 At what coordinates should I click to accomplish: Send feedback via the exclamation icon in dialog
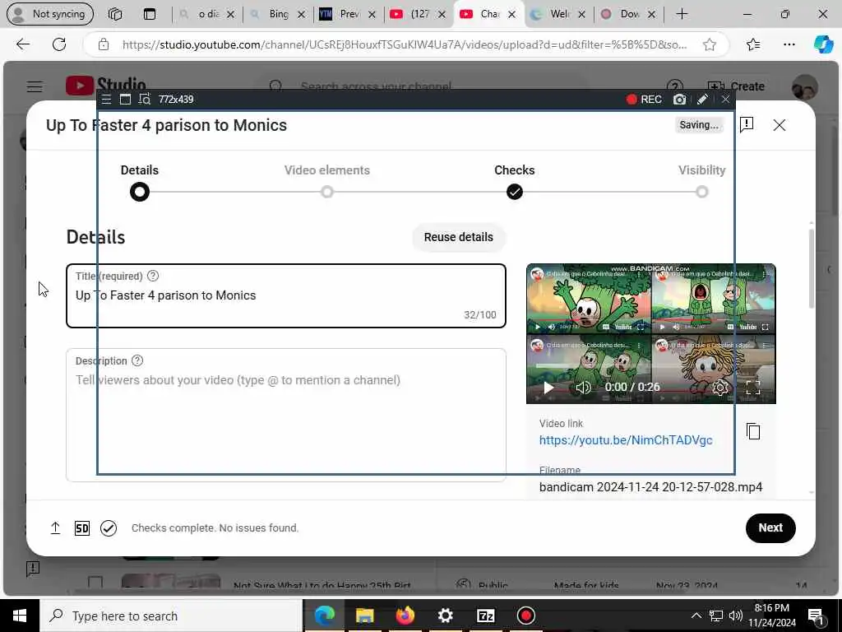(747, 125)
